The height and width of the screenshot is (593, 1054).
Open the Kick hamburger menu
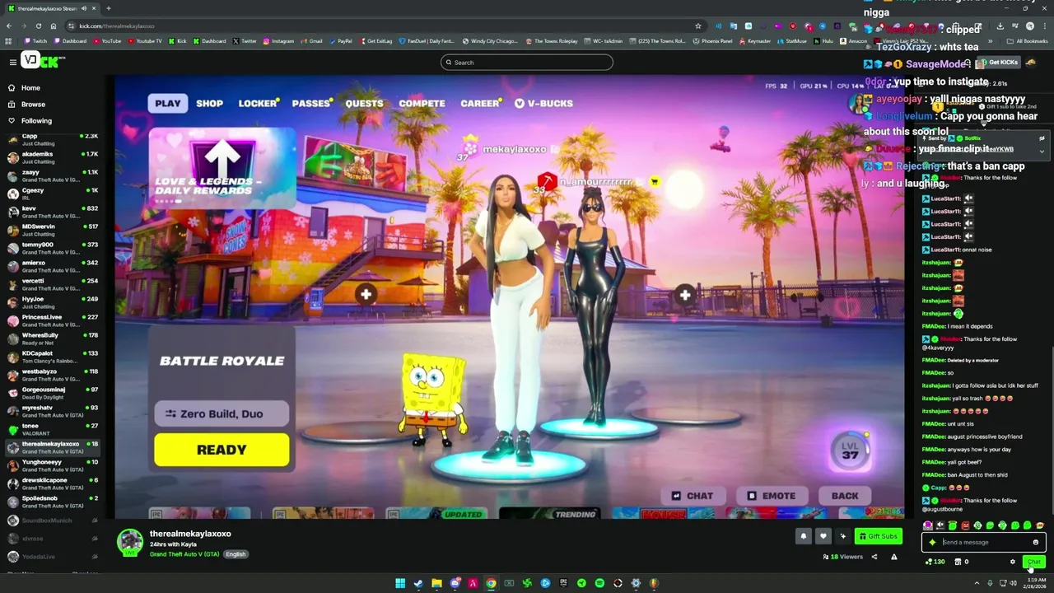pos(12,62)
